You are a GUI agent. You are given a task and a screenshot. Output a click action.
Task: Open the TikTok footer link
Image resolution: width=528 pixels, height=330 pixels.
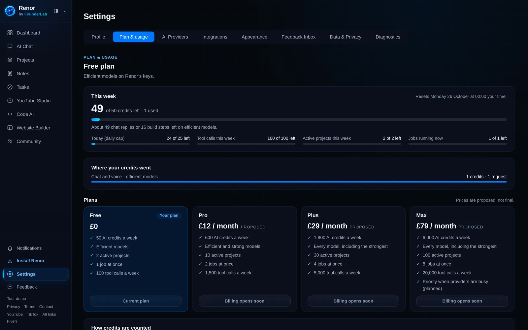tap(33, 314)
